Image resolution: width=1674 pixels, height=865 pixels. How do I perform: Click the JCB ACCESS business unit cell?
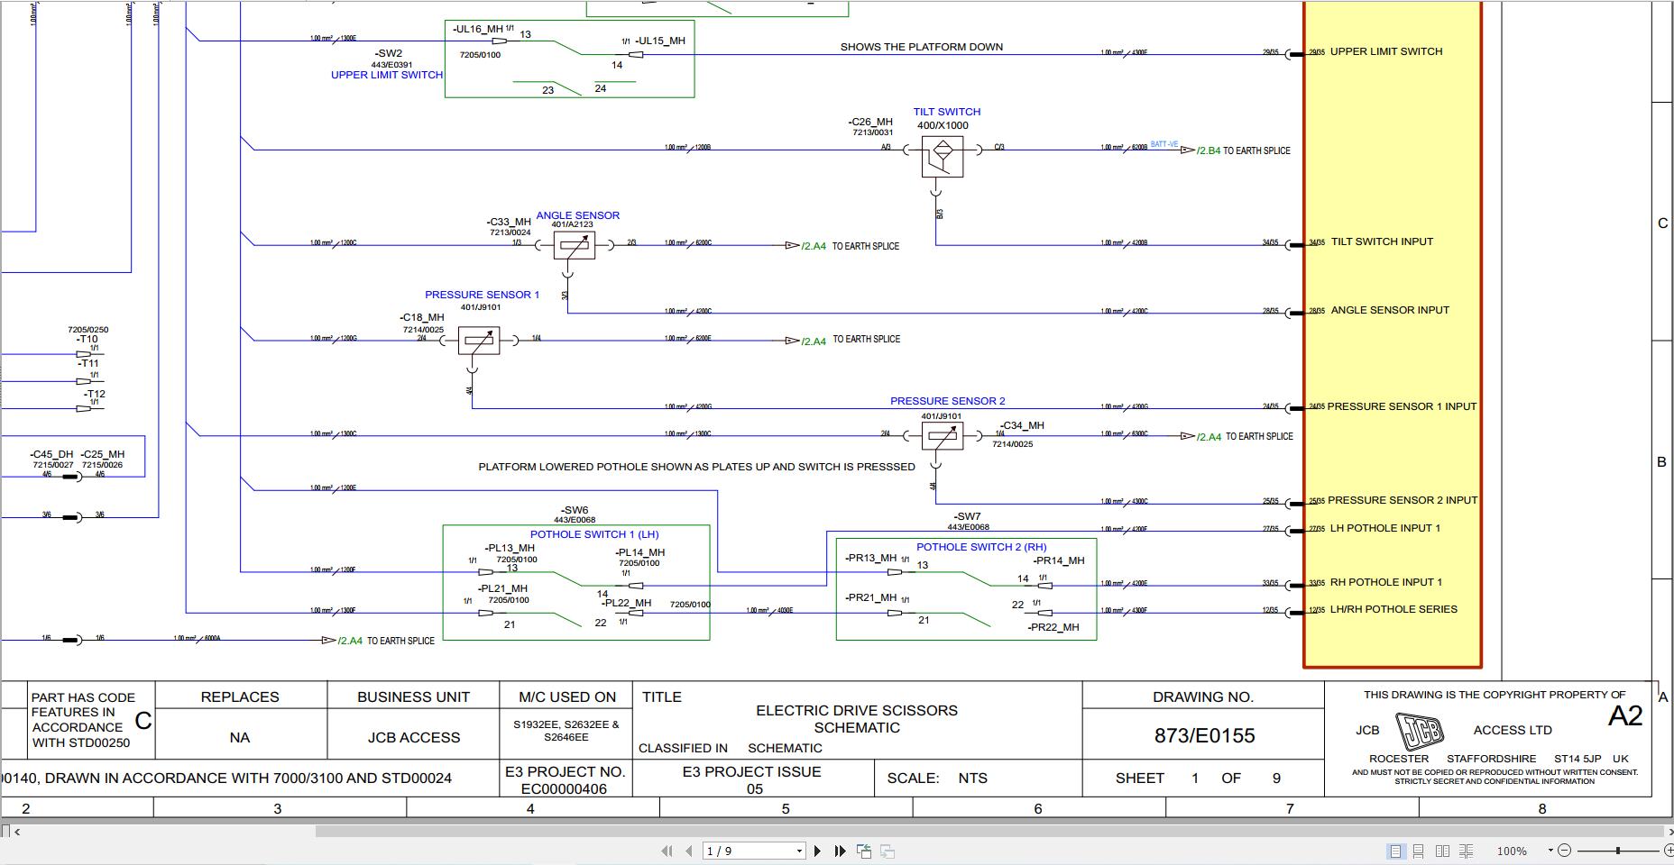coord(413,737)
